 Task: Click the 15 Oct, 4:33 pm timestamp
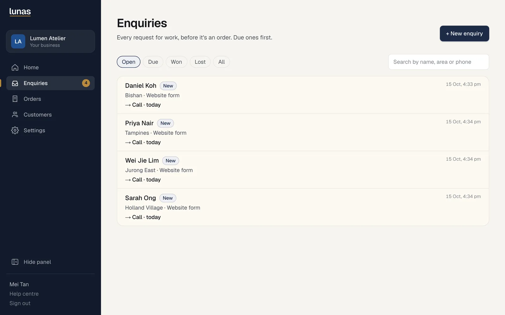463,84
